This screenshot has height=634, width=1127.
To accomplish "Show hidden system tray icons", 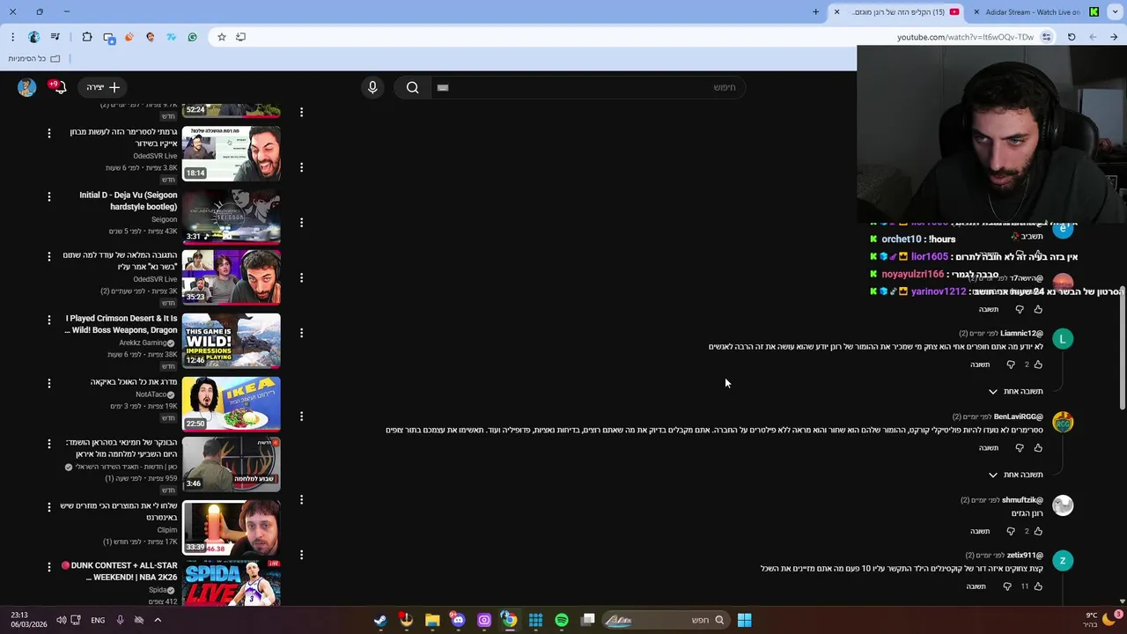I will [x=158, y=620].
